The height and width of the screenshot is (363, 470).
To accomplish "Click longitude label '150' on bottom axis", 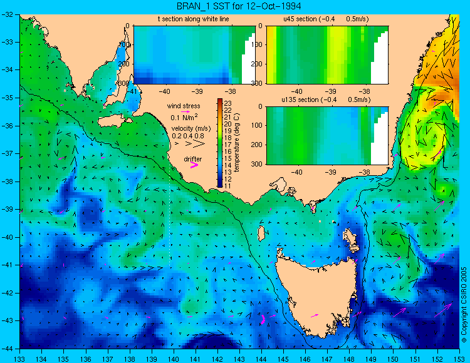I will pyautogui.click(x=394, y=359).
